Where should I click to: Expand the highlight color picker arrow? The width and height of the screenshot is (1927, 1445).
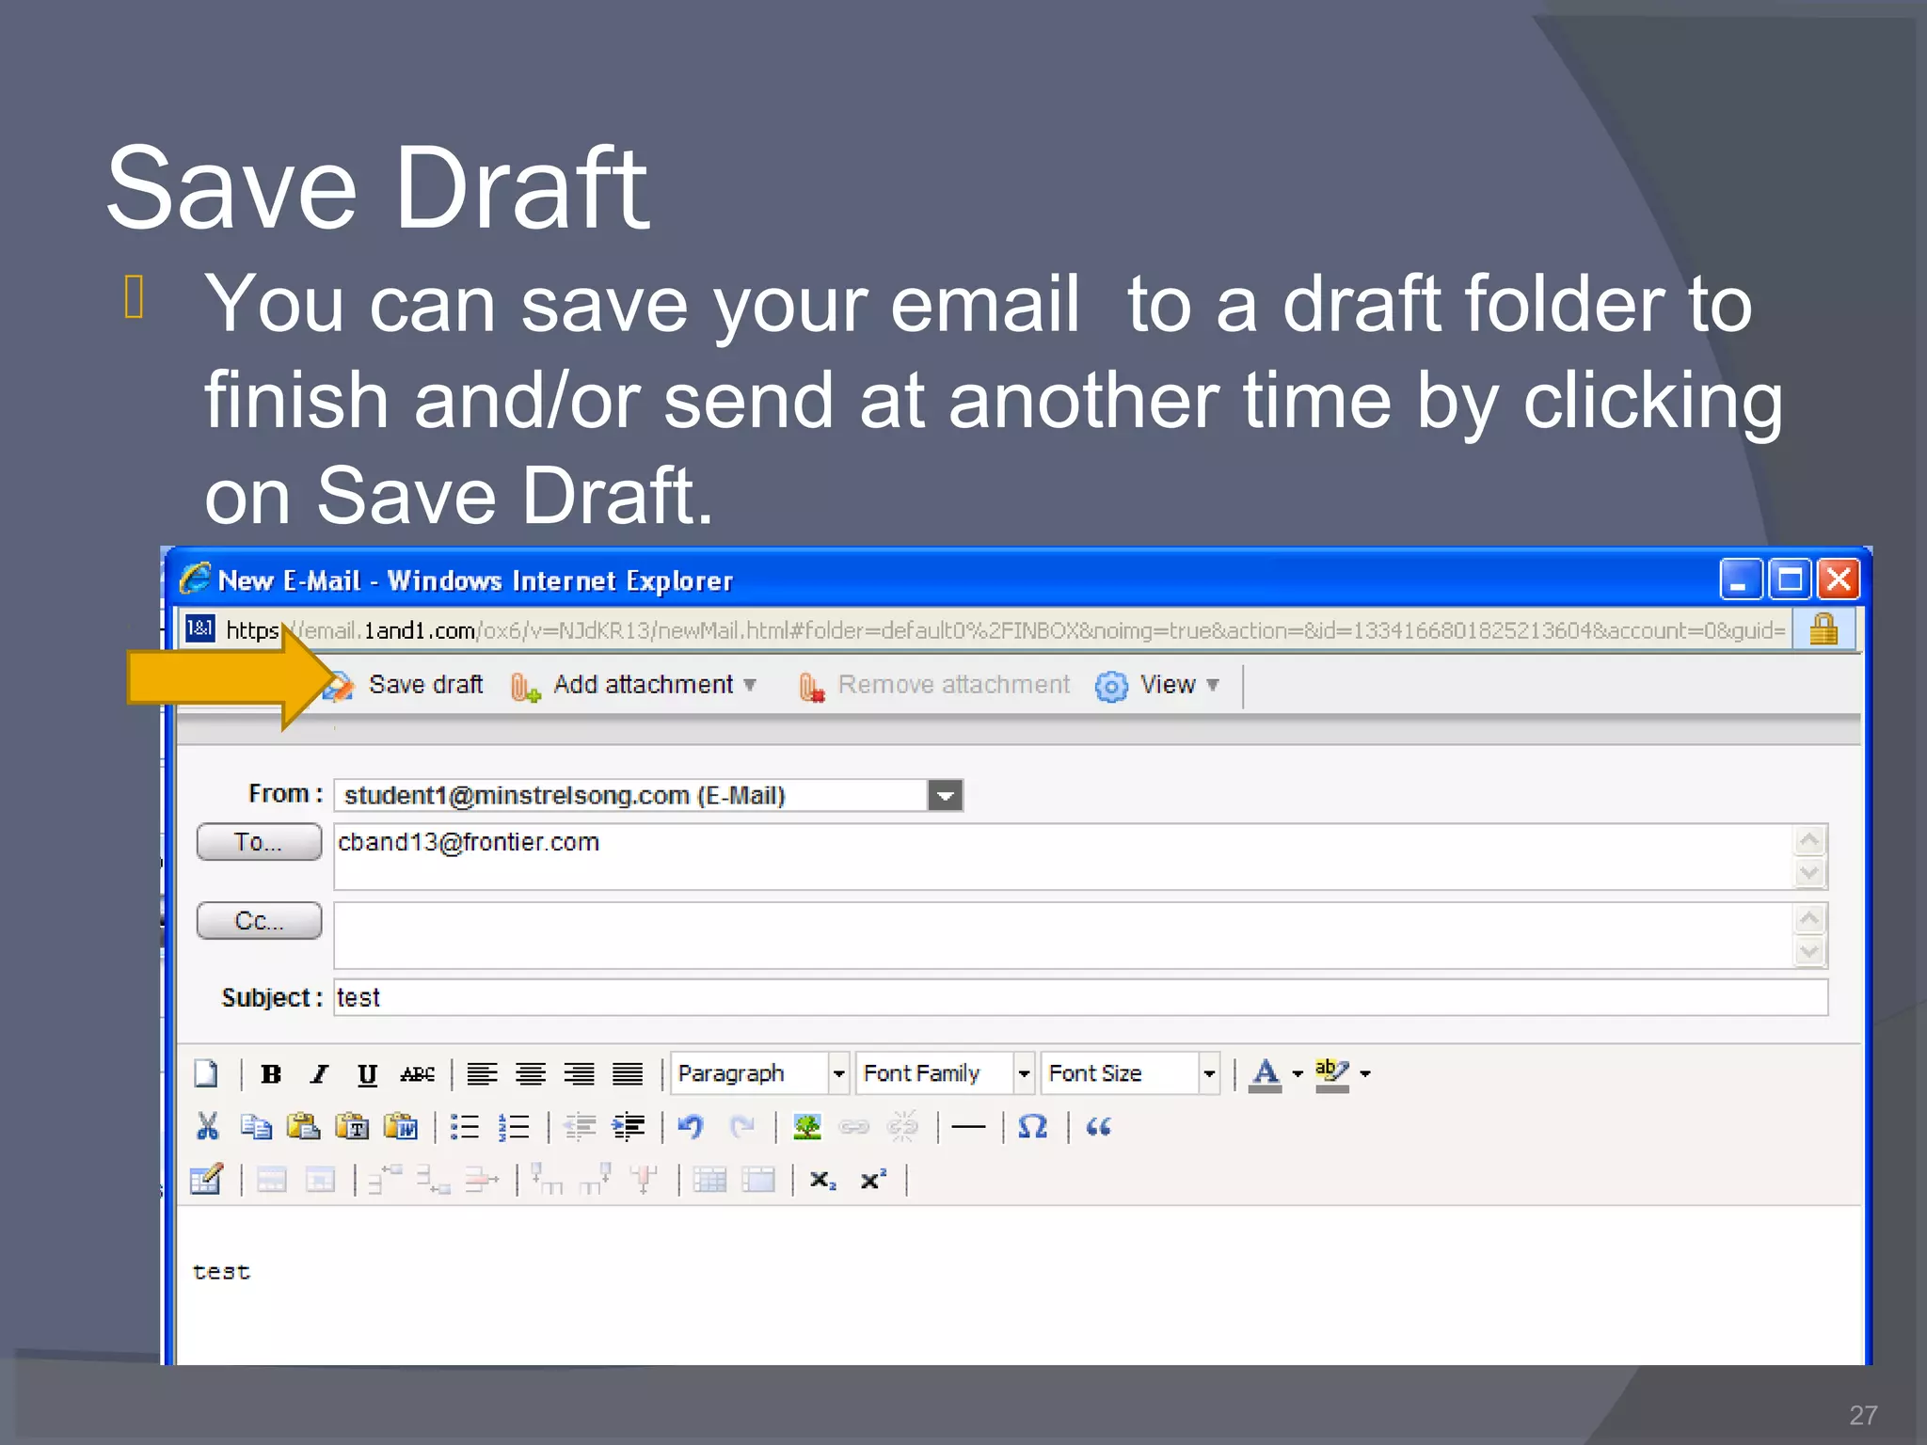point(1365,1073)
